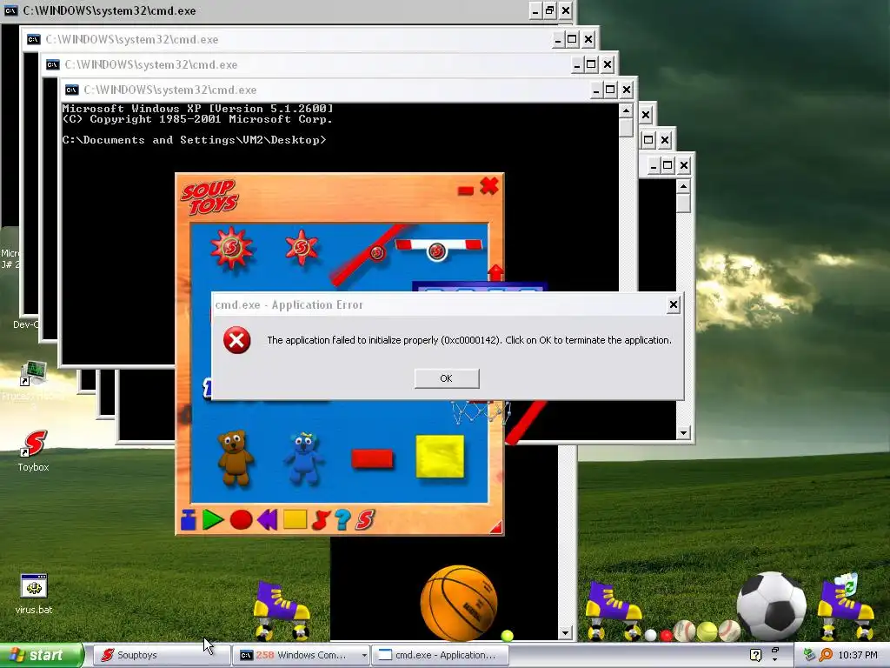890x668 pixels.
Task: Minimize the Soup Toys toybox window
Action: click(x=466, y=190)
